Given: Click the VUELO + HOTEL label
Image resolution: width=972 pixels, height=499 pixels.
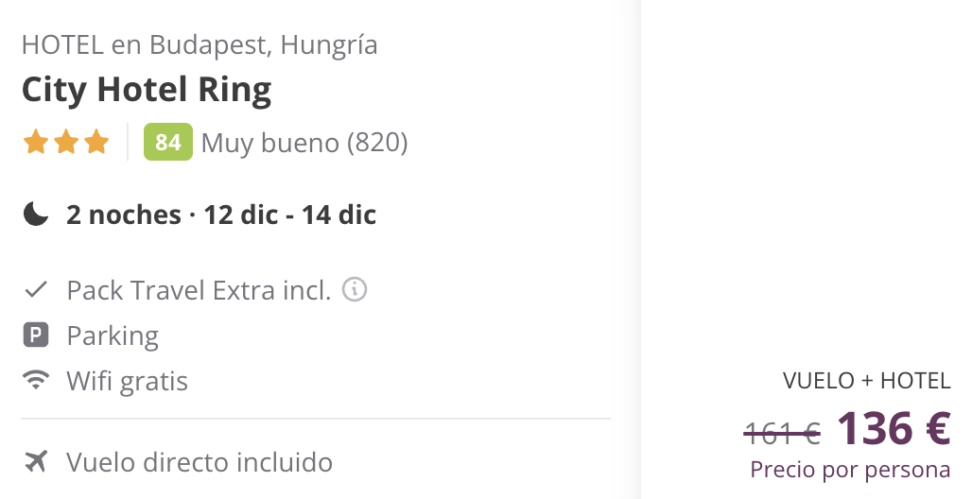Looking at the screenshot, I should (866, 381).
